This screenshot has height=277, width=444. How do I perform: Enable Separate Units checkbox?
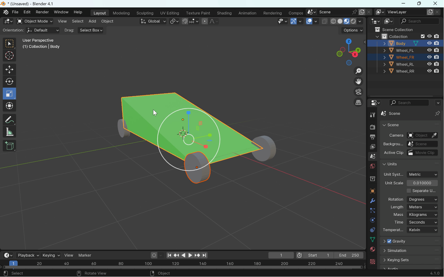409,191
